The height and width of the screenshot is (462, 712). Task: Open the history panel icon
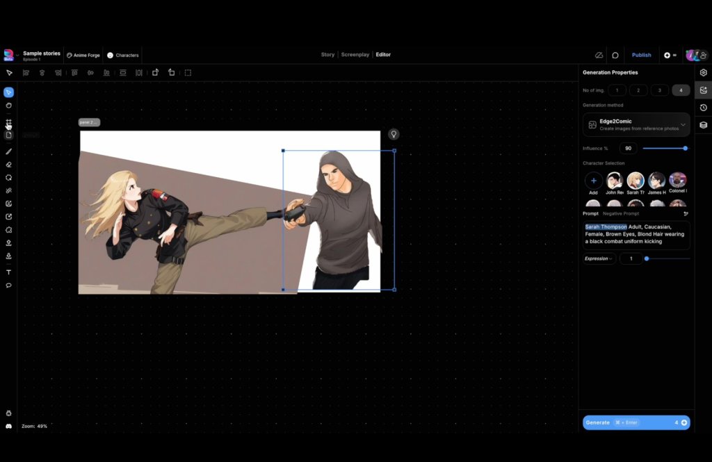703,108
